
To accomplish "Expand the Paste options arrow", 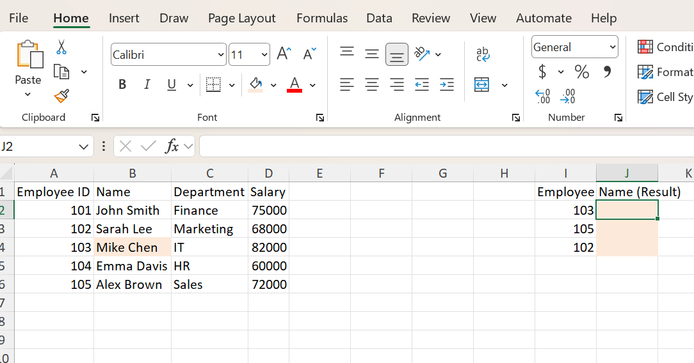I will pos(28,94).
